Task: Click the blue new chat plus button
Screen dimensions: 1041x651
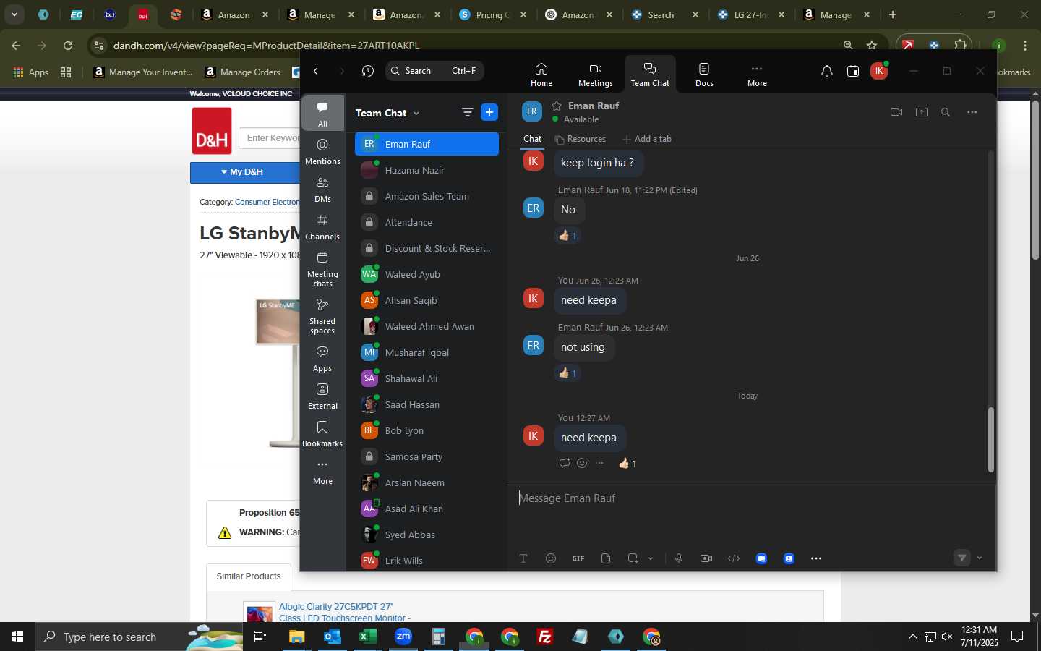Action: tap(489, 112)
